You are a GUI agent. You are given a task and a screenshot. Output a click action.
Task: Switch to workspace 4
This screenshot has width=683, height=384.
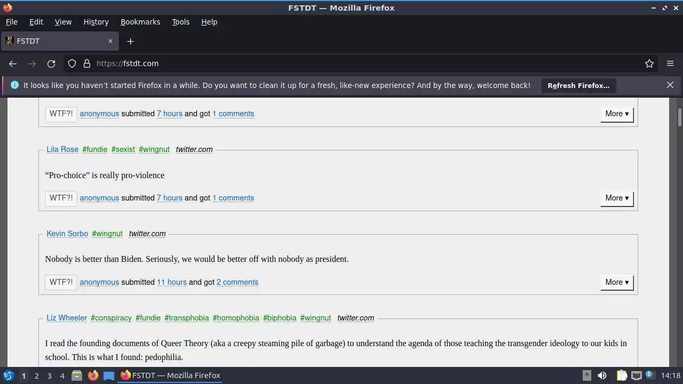pos(62,375)
